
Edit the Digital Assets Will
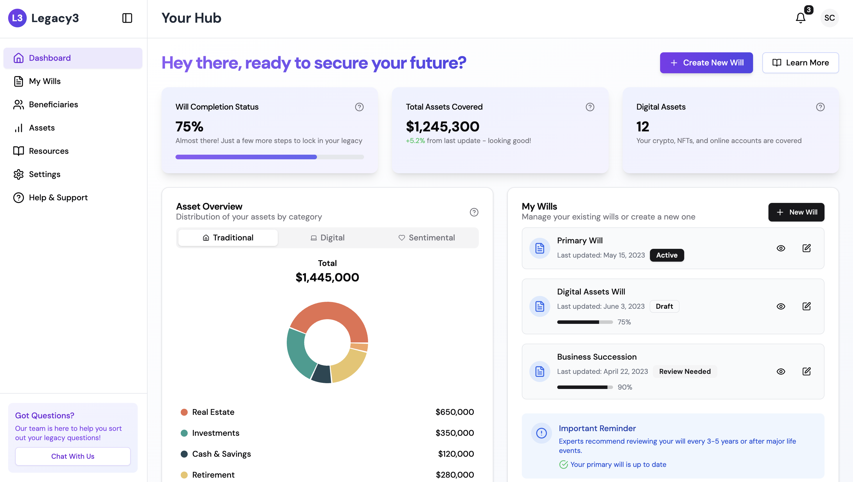pos(806,306)
